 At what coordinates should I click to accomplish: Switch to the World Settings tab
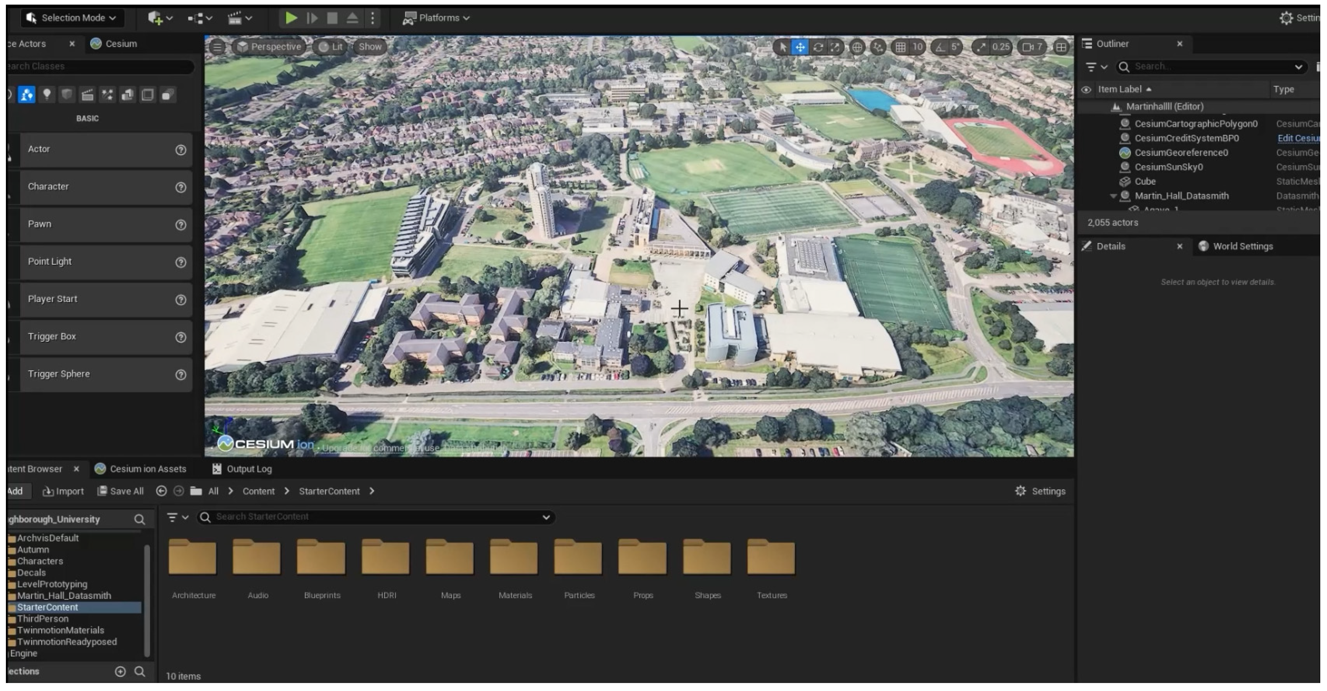tap(1236, 247)
